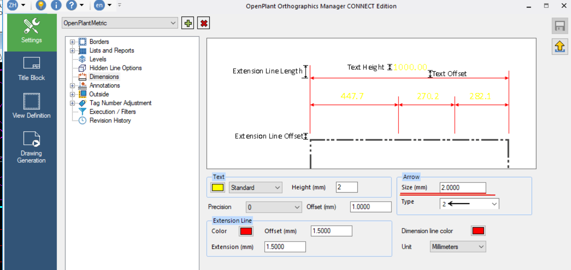Open the View Definition panel
Screen dimensions: 571x270
(x=31, y=106)
